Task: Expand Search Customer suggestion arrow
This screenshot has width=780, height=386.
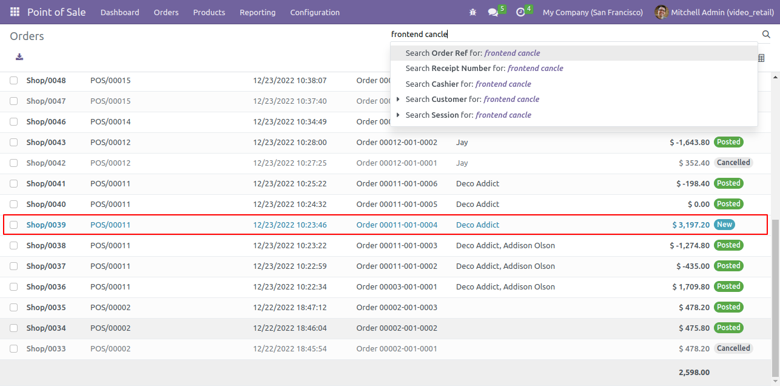Action: [398, 99]
